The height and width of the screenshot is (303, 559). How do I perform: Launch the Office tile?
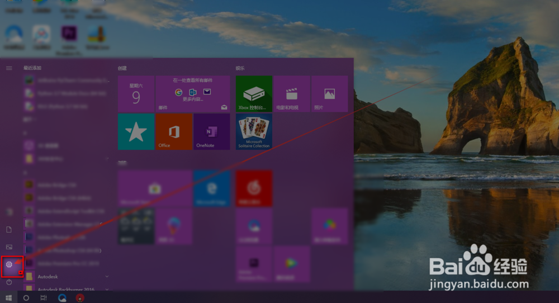pos(174,131)
